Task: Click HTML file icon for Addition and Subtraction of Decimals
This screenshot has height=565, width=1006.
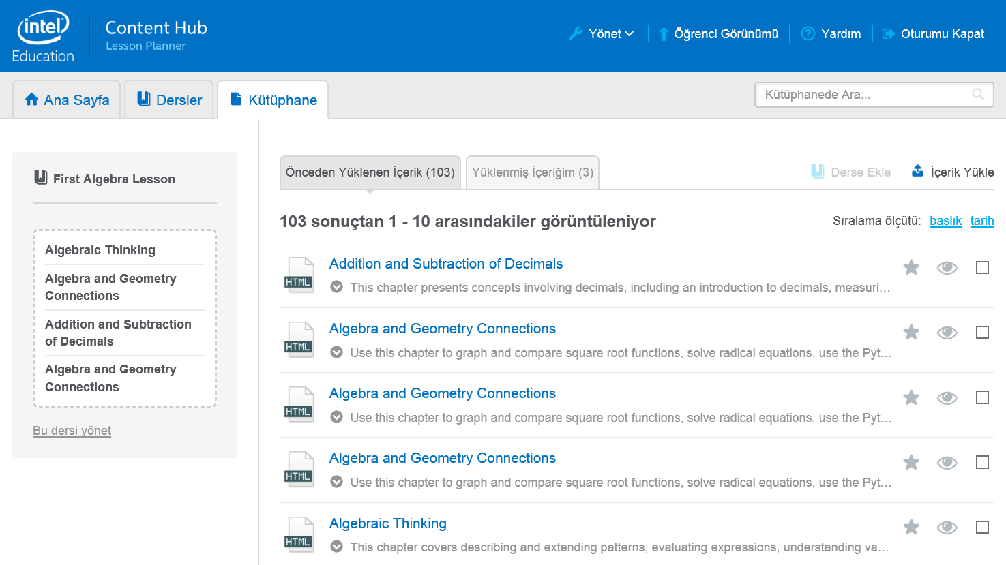Action: click(299, 275)
